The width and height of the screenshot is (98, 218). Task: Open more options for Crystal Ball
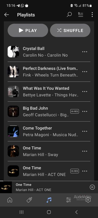[x=85, y=52]
